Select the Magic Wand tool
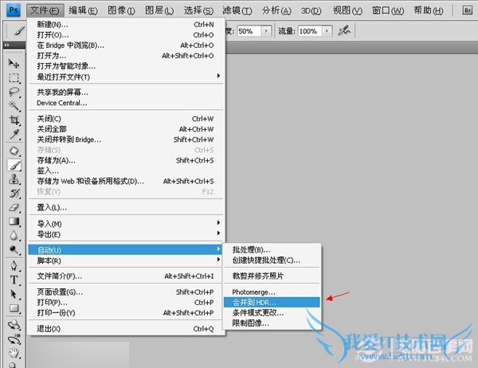 click(14, 106)
